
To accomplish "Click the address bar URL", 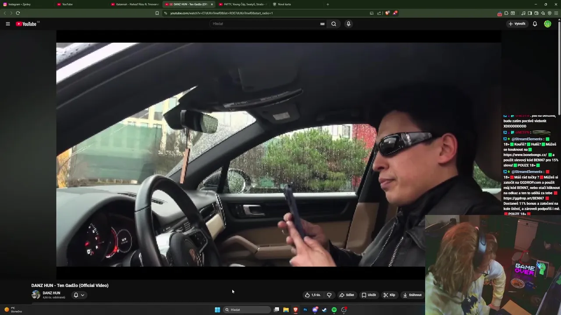I will coord(221,13).
